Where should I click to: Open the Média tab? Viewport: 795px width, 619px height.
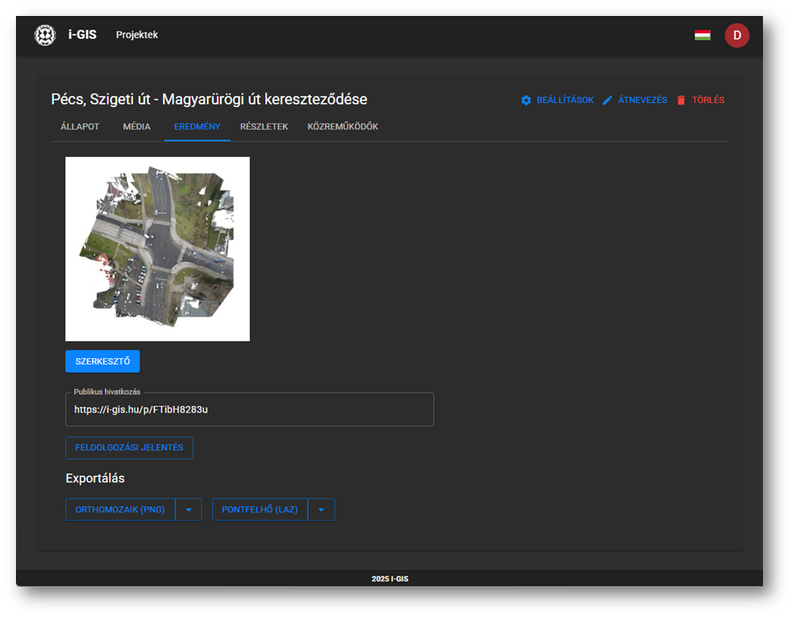pos(136,127)
